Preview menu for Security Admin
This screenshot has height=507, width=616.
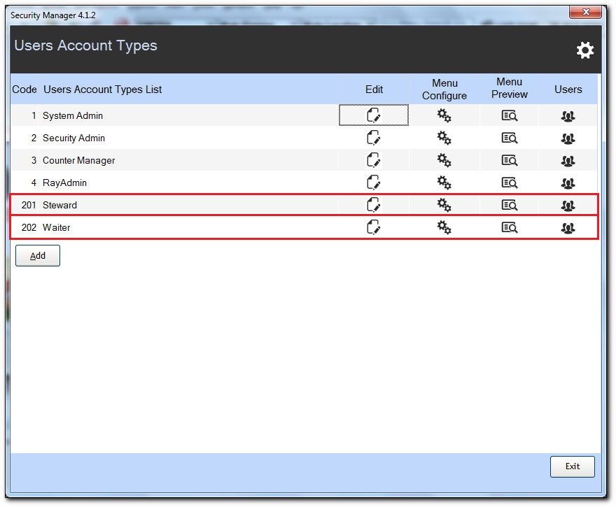click(510, 138)
